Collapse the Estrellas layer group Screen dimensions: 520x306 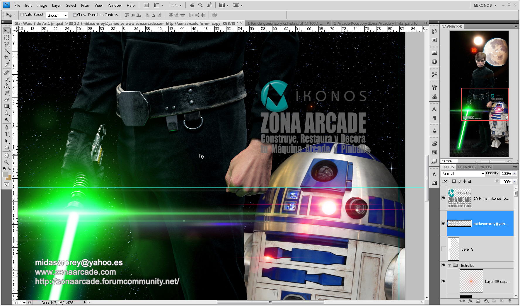(449, 265)
